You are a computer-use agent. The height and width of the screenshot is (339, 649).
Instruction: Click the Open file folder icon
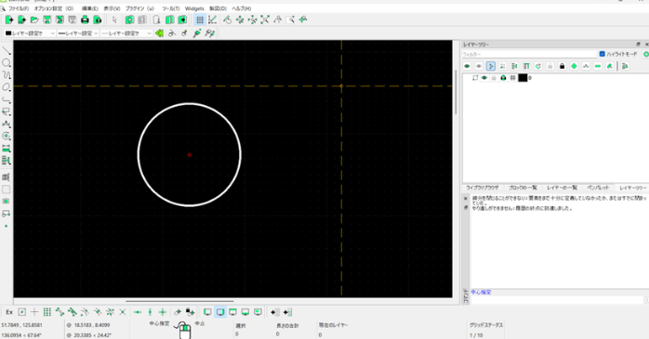pos(34,20)
